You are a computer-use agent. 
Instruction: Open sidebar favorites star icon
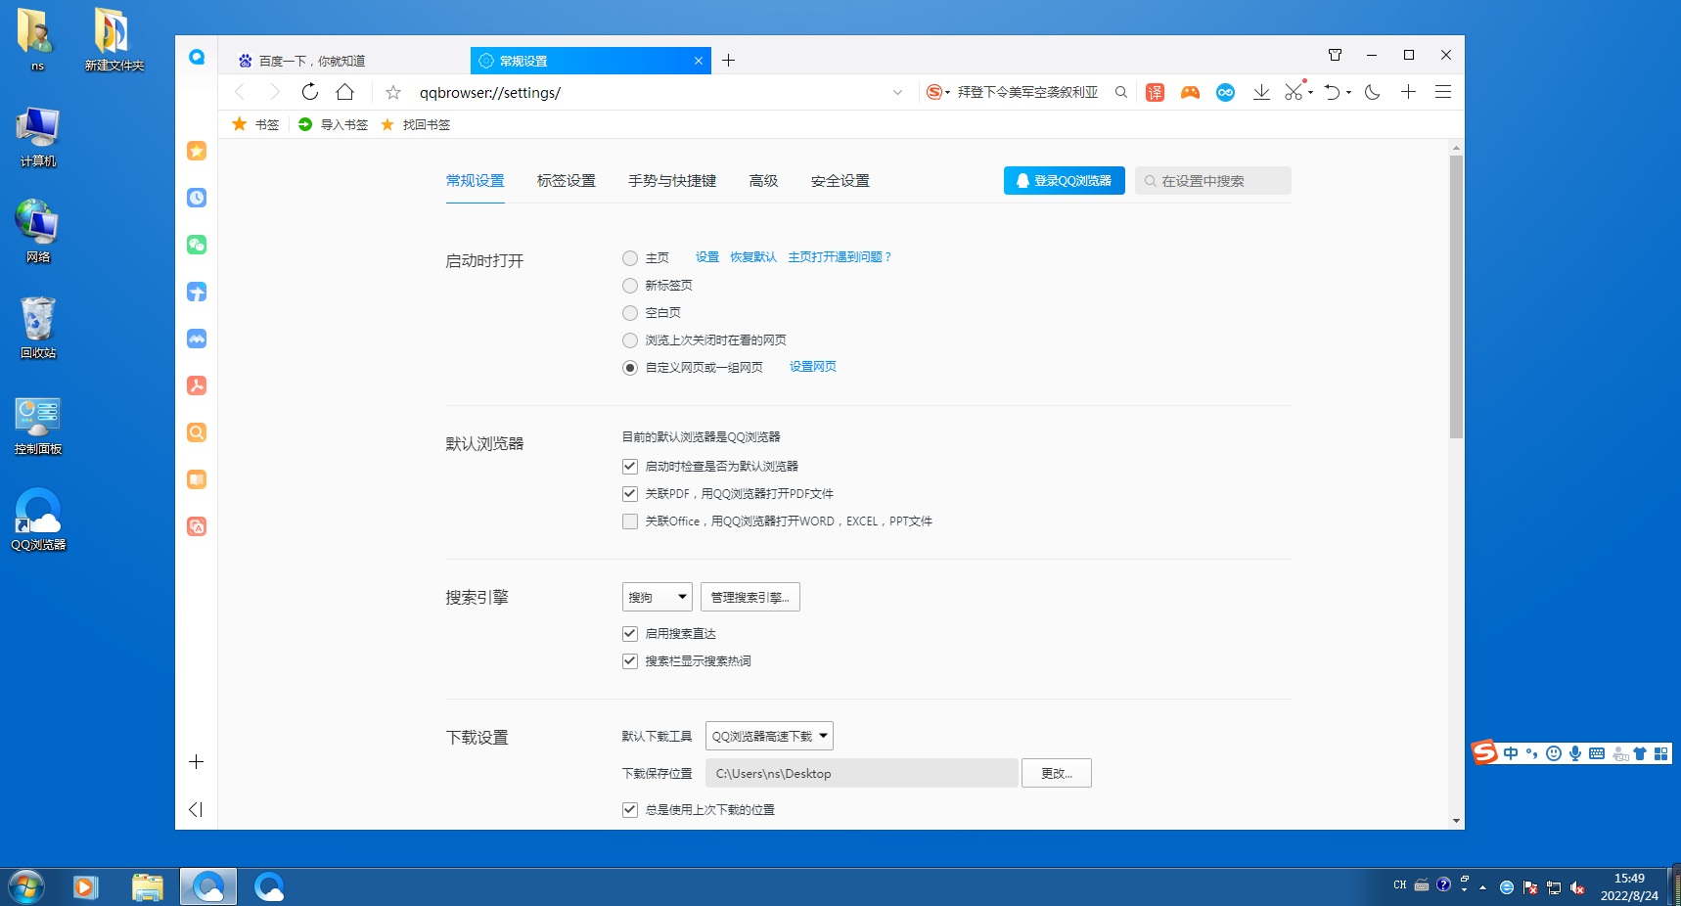pos(197,151)
